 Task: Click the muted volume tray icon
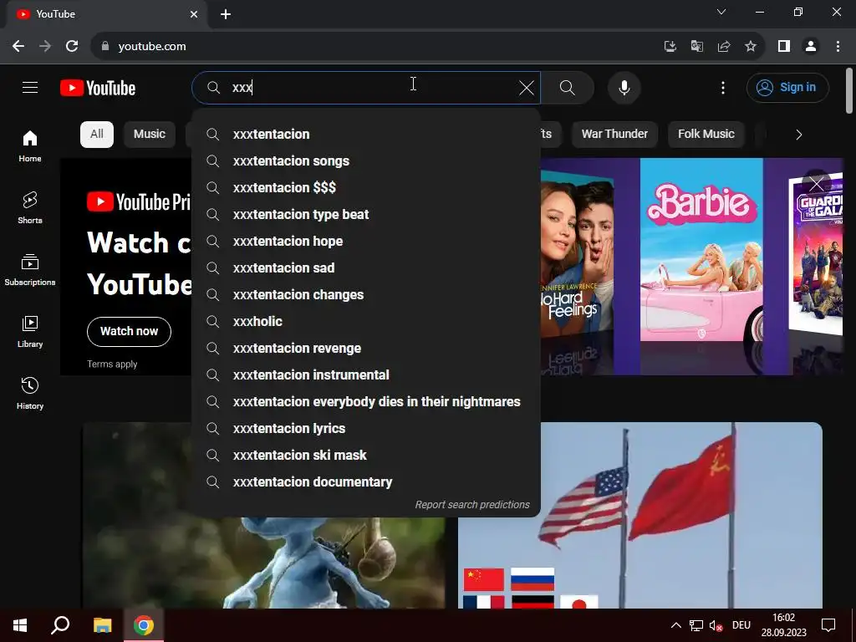click(716, 625)
